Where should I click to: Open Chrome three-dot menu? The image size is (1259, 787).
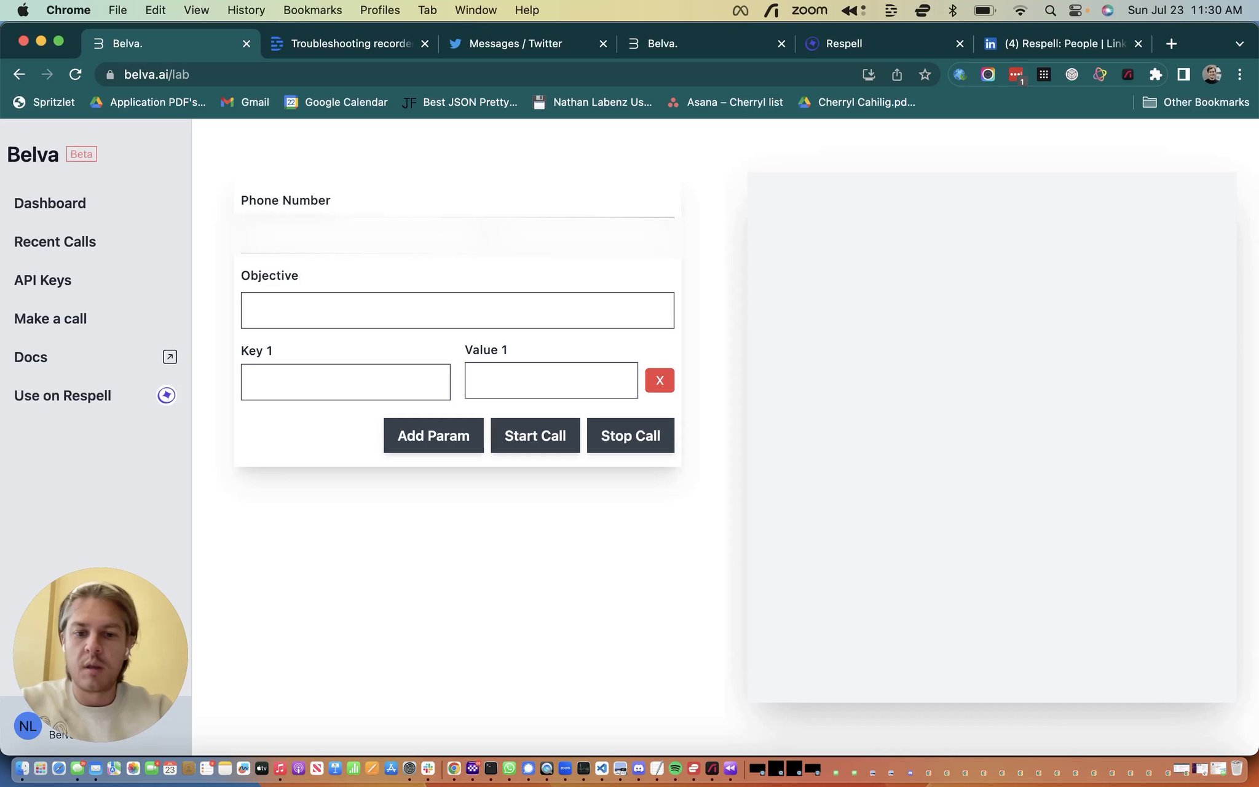[1240, 74]
